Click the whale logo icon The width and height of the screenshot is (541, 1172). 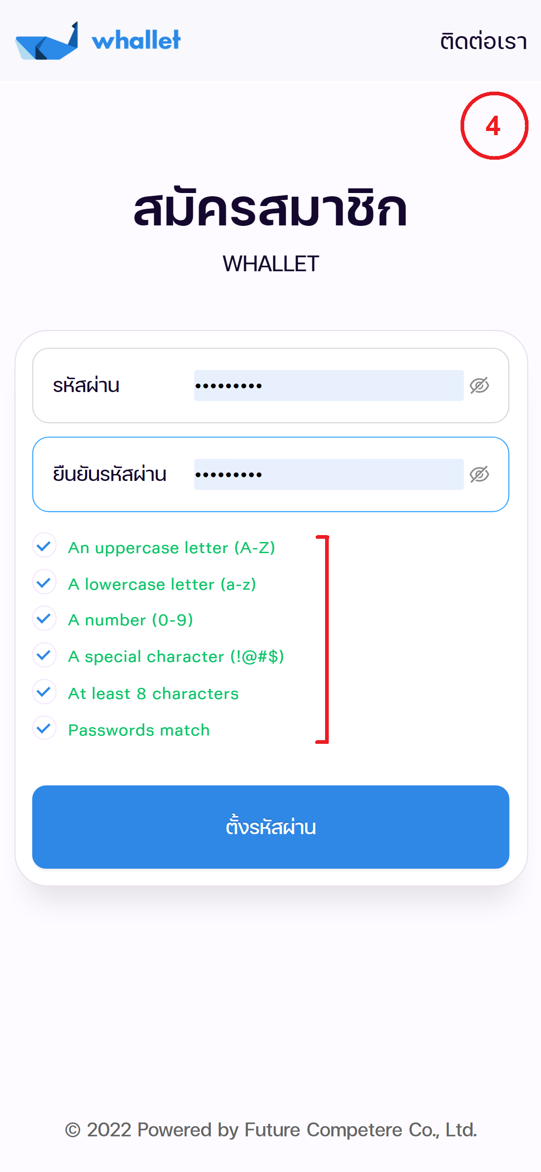pyautogui.click(x=47, y=42)
